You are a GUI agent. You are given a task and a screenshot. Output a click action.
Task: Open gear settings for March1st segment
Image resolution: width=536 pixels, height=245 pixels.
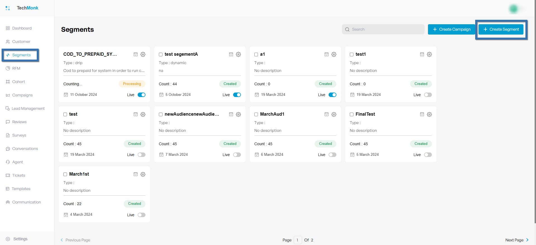tap(143, 174)
